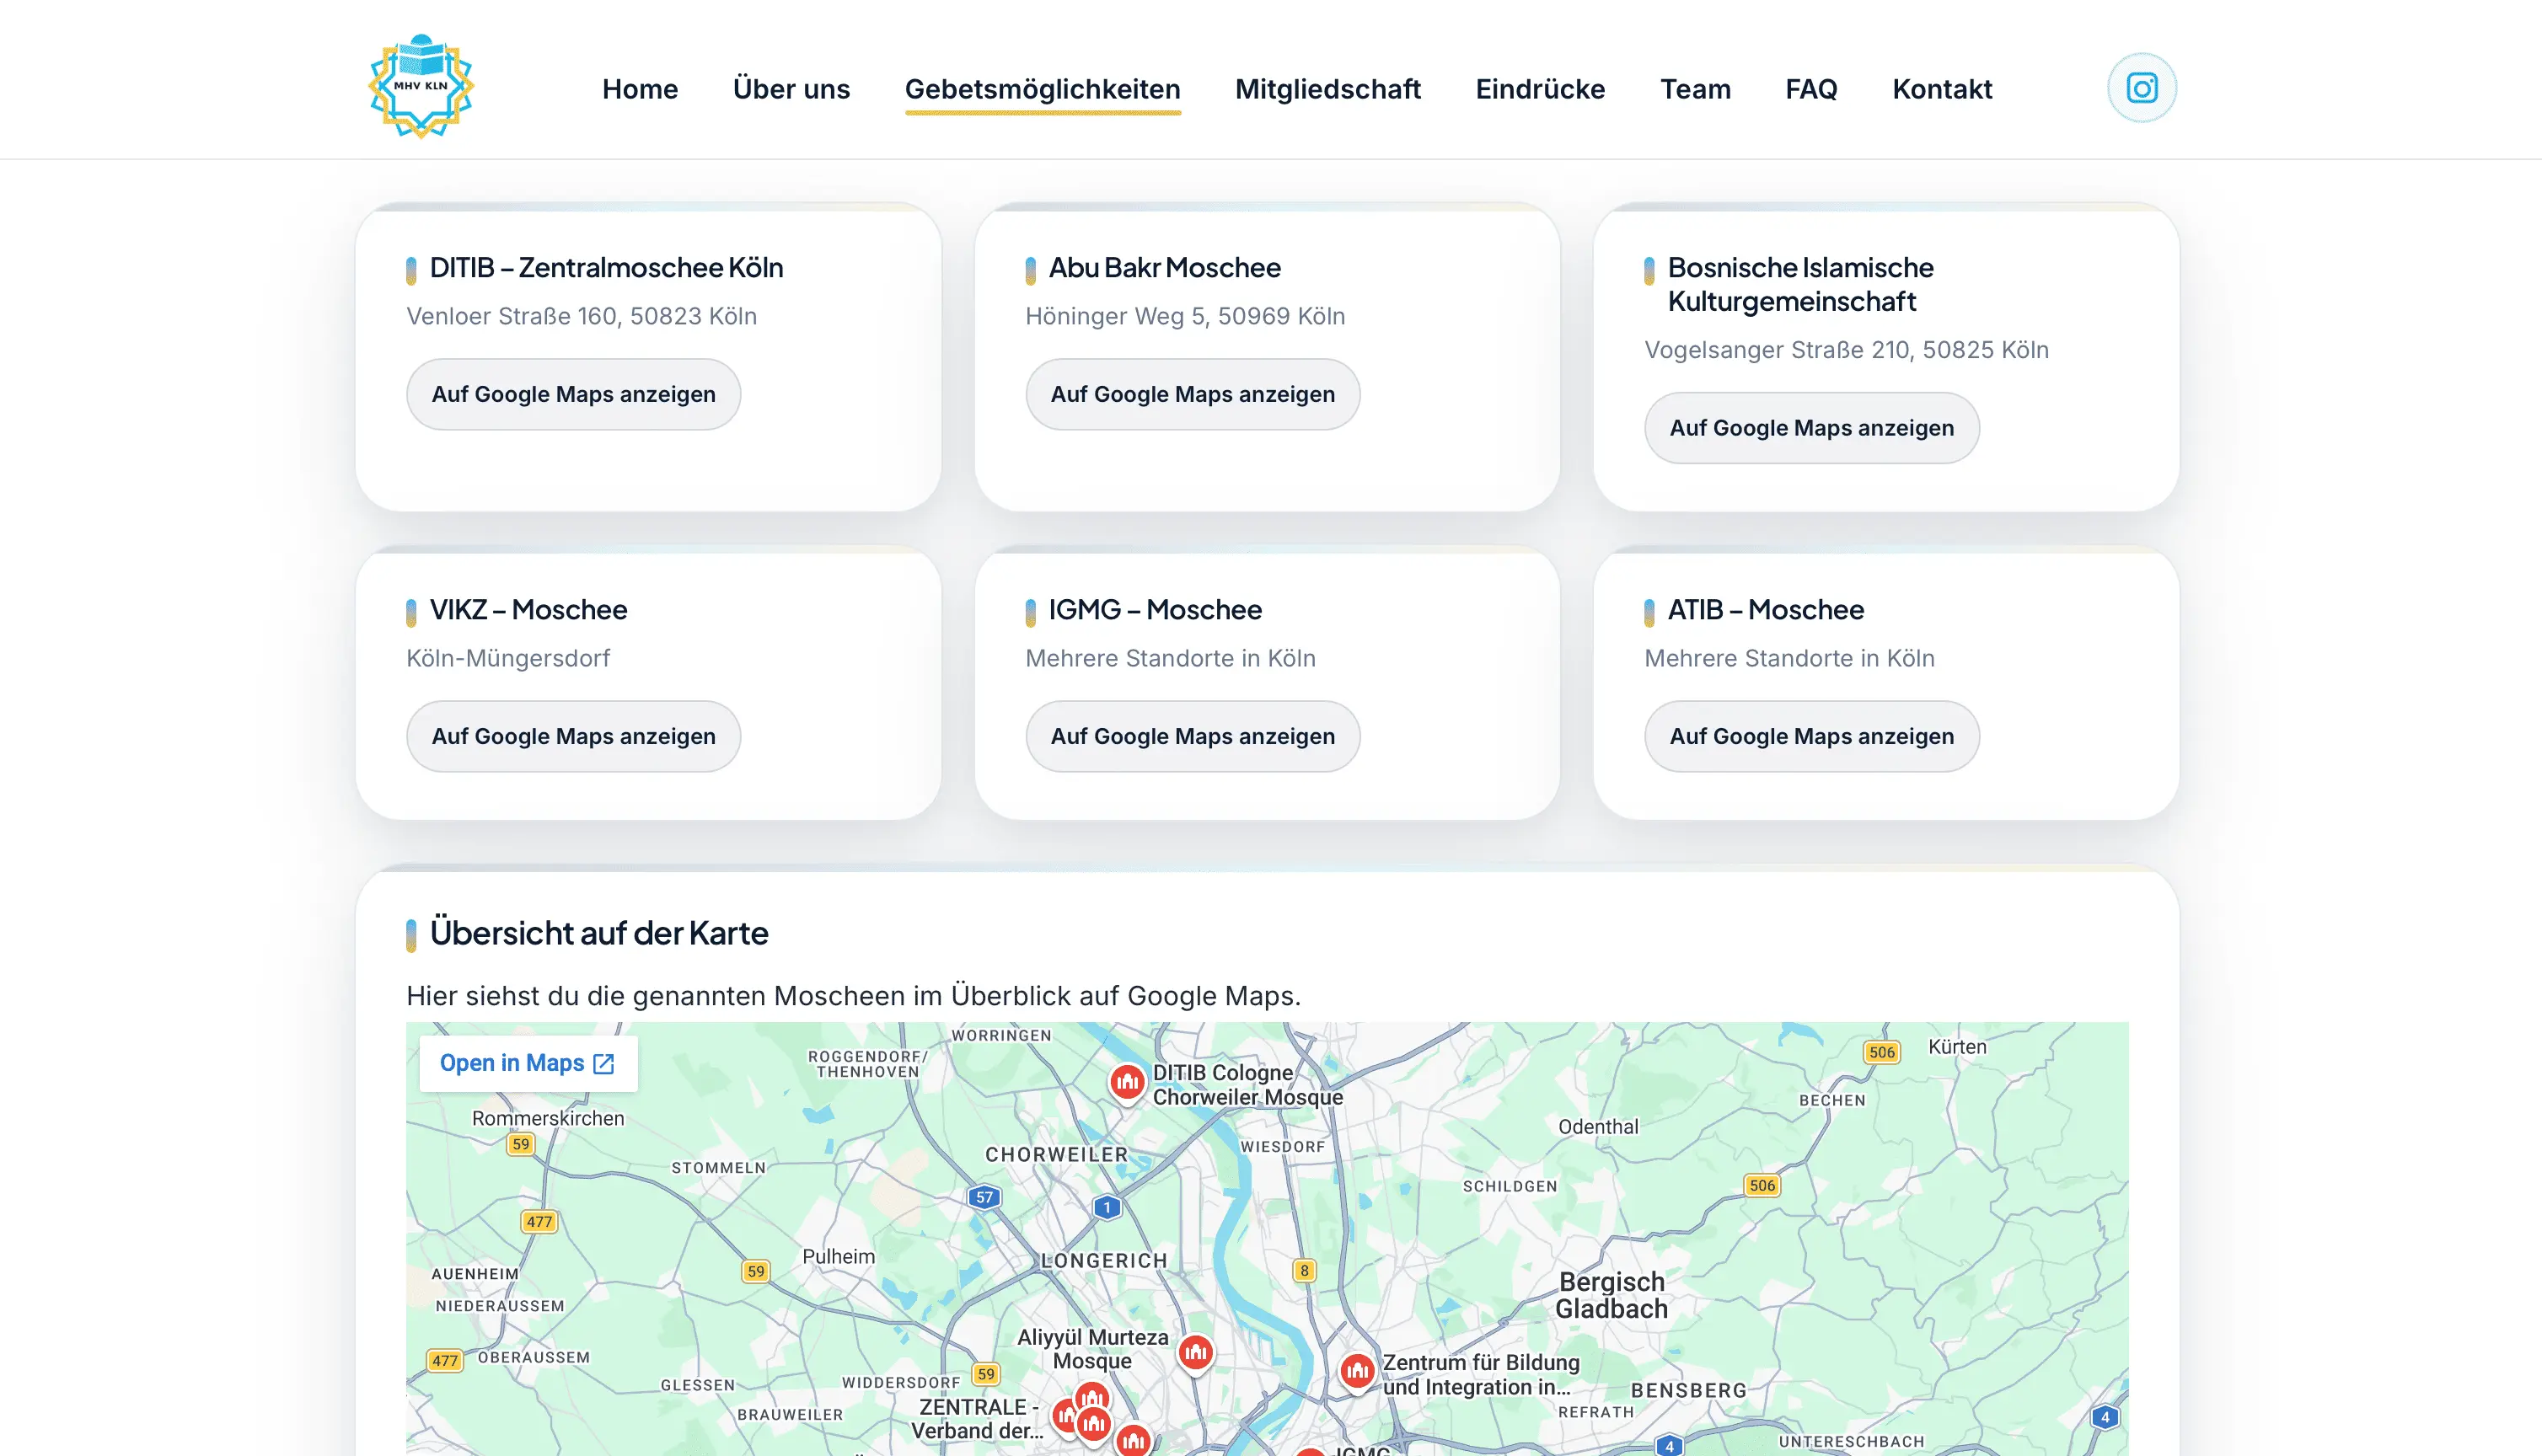Image resolution: width=2542 pixels, height=1456 pixels.
Task: Click the address Höninger Weg 5, 50969 Köln
Action: pyautogui.click(x=1185, y=316)
